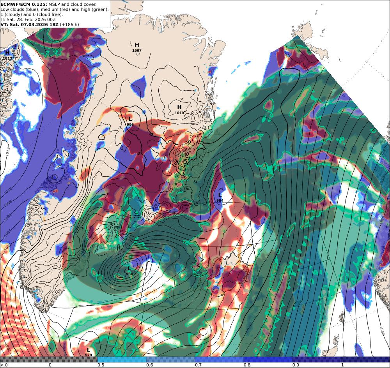The width and height of the screenshot is (390, 368).
Task: Click the 1012 isobar label
Action: coord(8,152)
